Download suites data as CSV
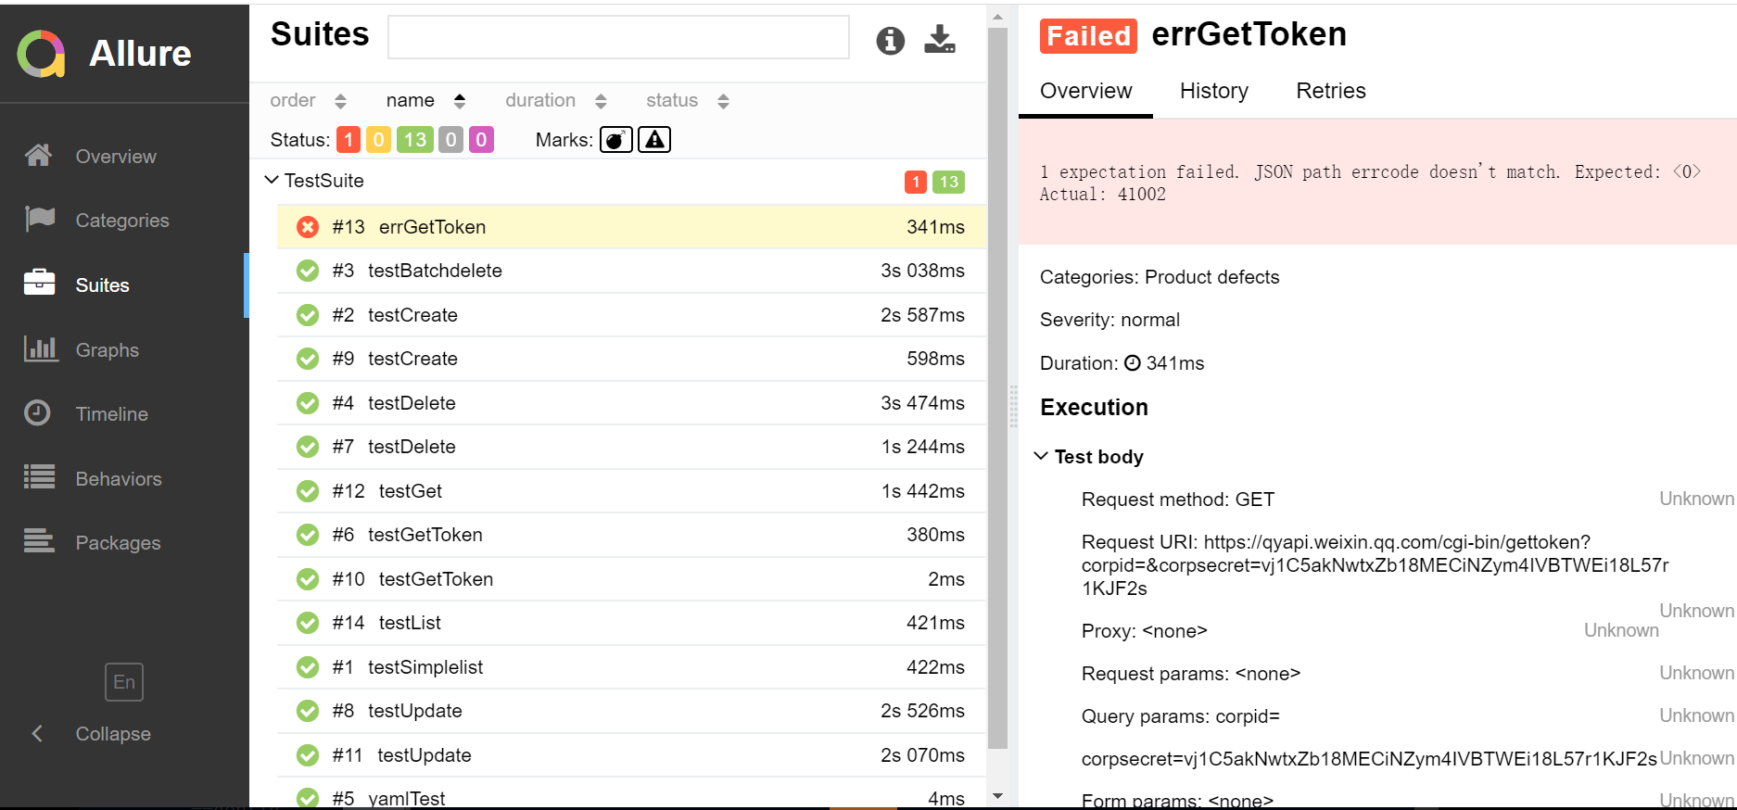Screen dimensions: 1737x810 coord(940,40)
